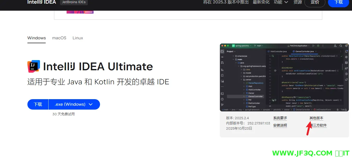Open the 安装说明 link

[280, 125]
